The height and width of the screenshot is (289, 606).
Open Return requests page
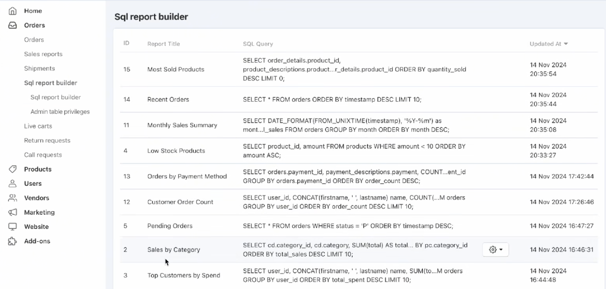[x=47, y=141]
